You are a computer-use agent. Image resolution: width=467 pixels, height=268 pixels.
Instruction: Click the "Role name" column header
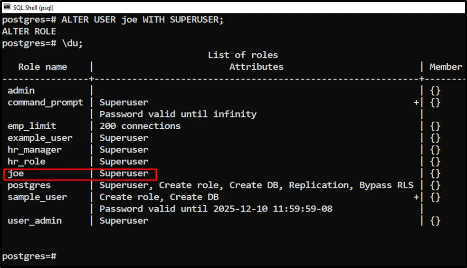point(43,67)
